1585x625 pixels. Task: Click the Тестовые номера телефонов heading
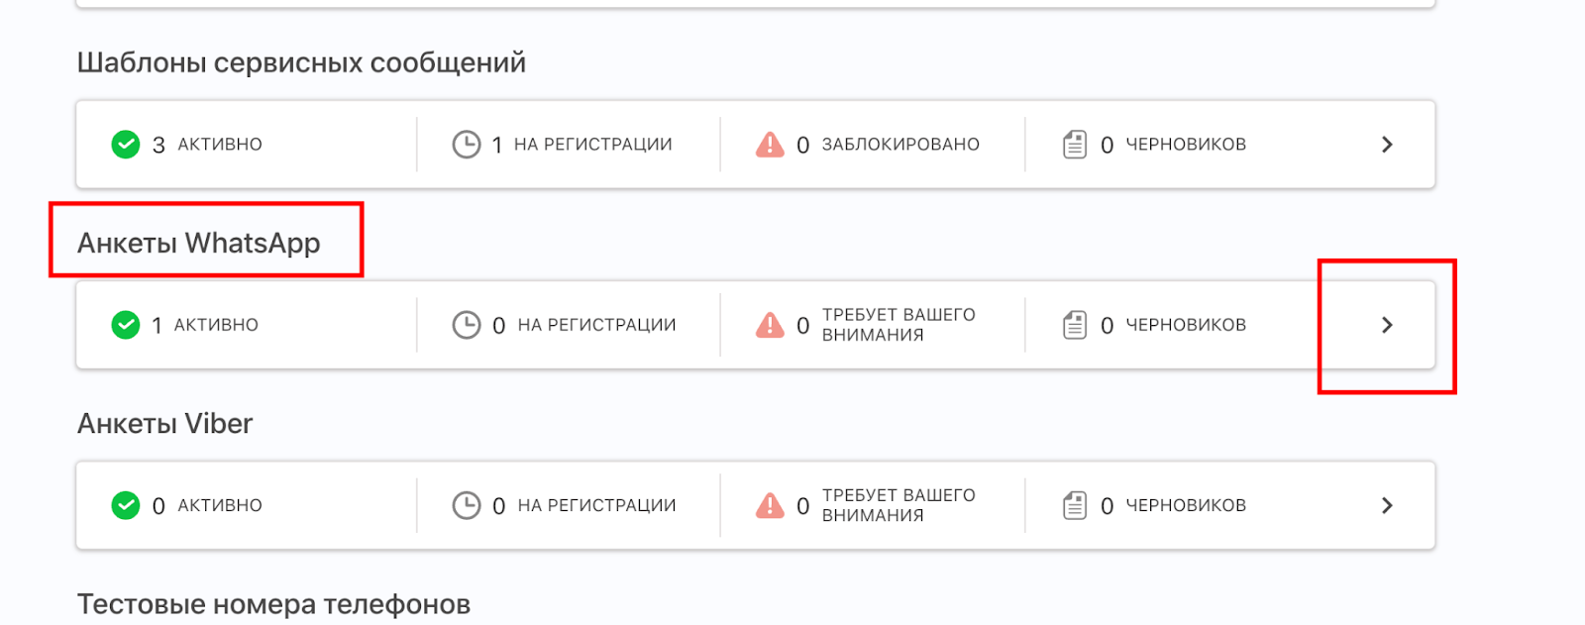(273, 604)
